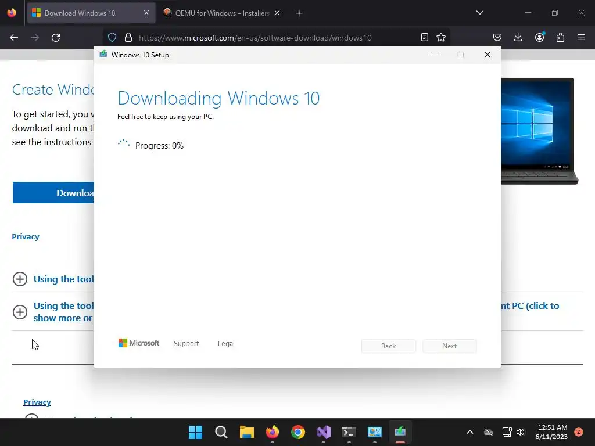Open the tracking protection shield icon
This screenshot has width=595, height=446.
[x=112, y=38]
